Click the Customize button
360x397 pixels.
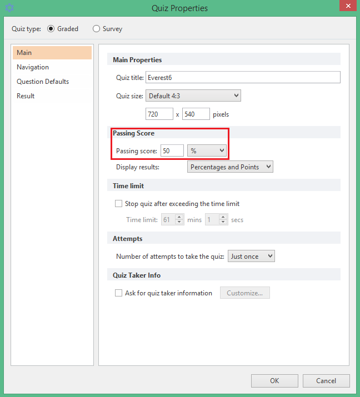coord(245,293)
